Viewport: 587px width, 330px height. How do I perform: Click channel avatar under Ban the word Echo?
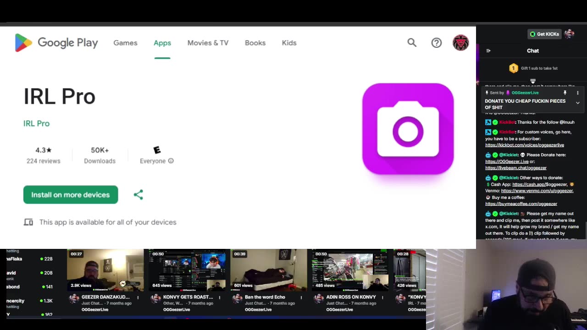(x=237, y=298)
